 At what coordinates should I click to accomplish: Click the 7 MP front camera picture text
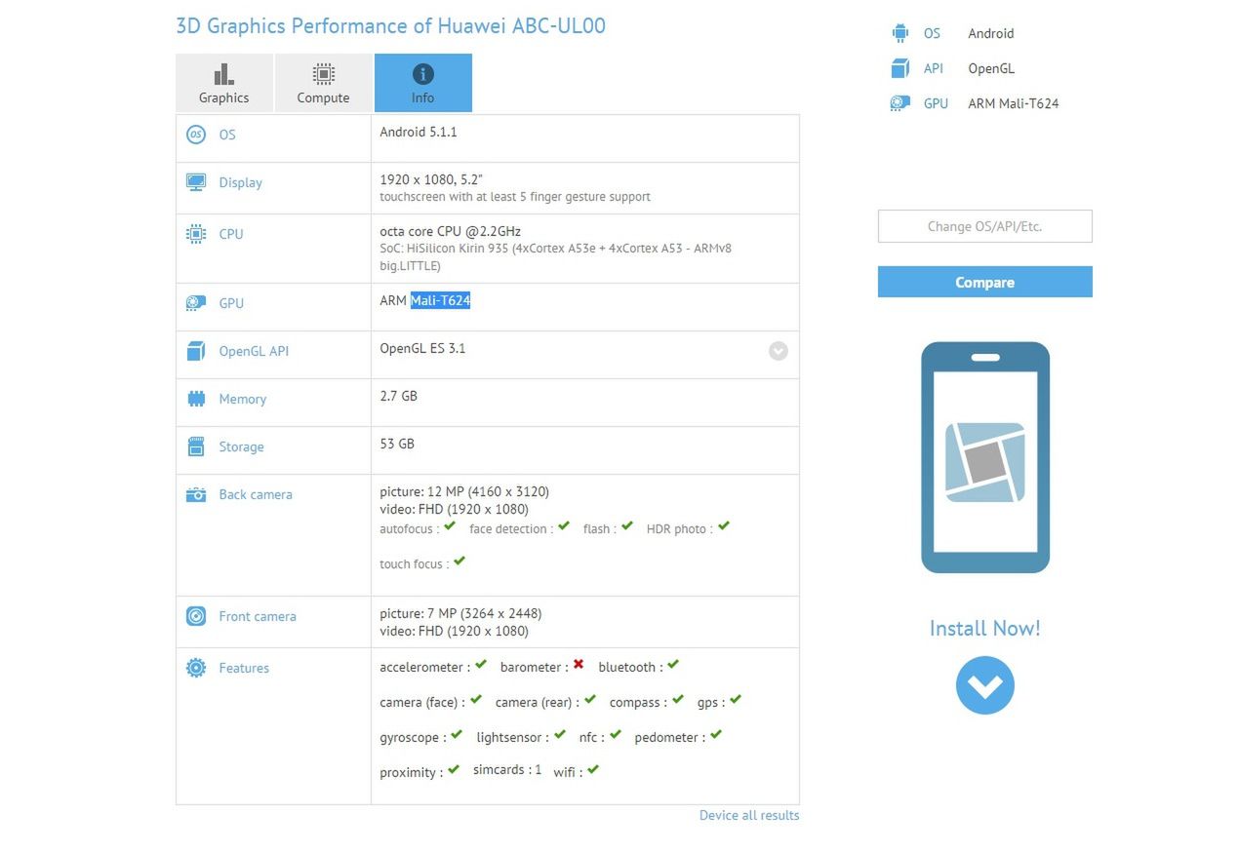point(460,613)
